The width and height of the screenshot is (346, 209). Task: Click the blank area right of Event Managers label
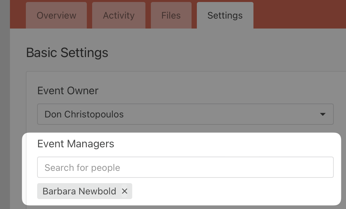tap(225, 144)
